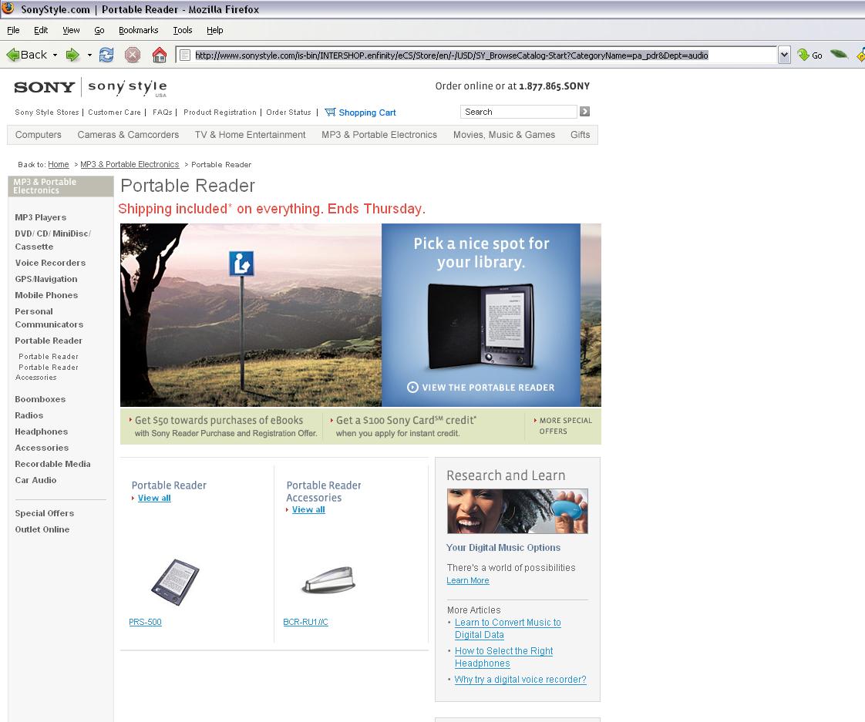Open the BCR-RU1//C product link
This screenshot has width=865, height=722.
click(x=305, y=622)
